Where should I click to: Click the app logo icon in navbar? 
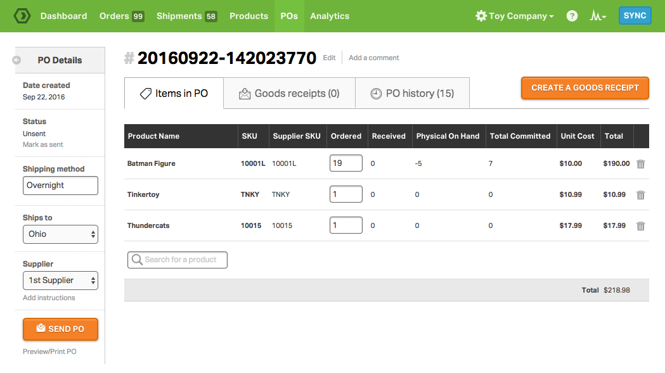(x=22, y=16)
